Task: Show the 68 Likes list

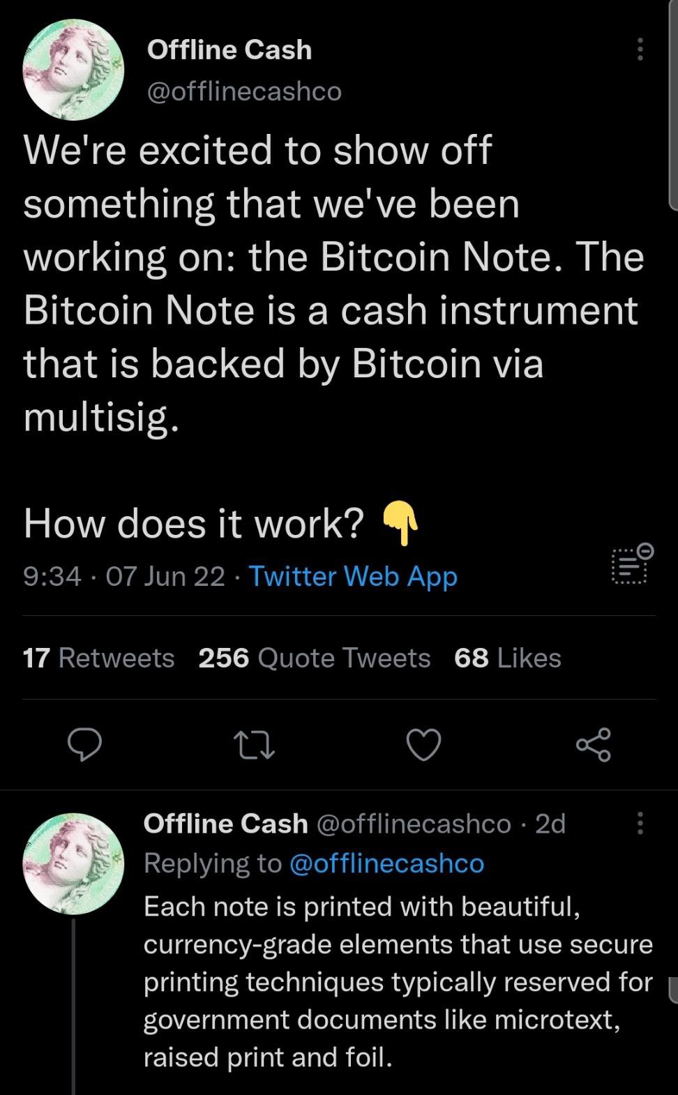Action: 507,658
